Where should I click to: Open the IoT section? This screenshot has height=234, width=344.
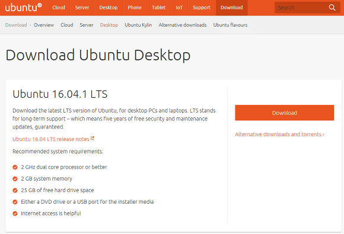pyautogui.click(x=179, y=8)
